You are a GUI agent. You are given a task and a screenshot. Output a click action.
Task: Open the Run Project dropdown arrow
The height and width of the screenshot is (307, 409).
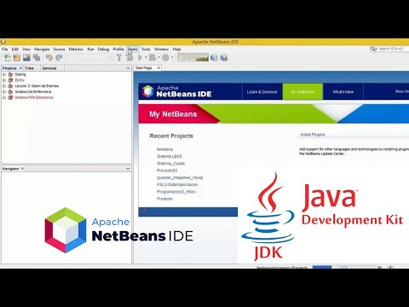point(146,58)
